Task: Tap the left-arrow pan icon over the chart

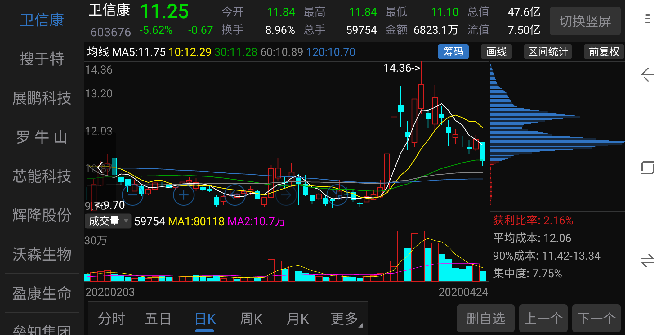Action: coord(235,195)
